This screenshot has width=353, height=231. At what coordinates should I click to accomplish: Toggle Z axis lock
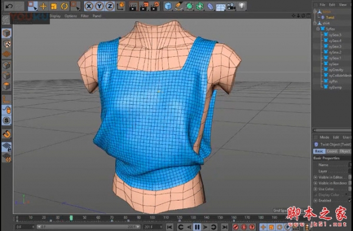coord(109,6)
